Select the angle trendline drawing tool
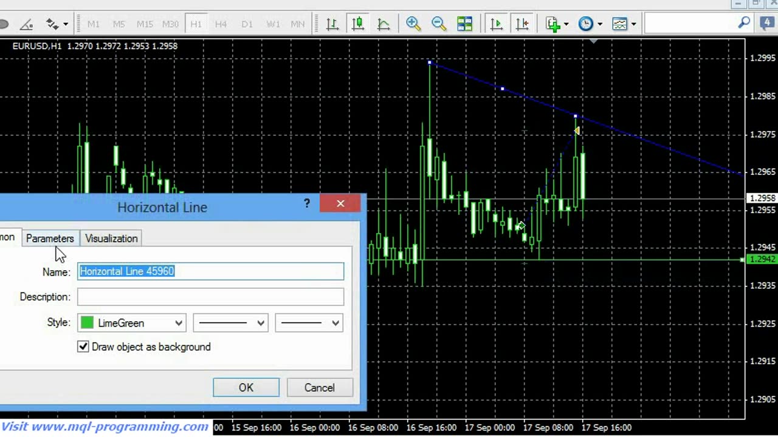 click(x=26, y=24)
